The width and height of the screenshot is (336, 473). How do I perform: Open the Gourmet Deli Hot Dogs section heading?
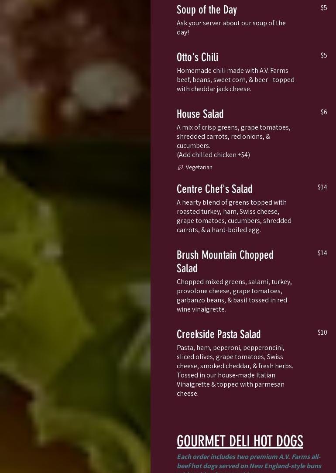point(240,441)
